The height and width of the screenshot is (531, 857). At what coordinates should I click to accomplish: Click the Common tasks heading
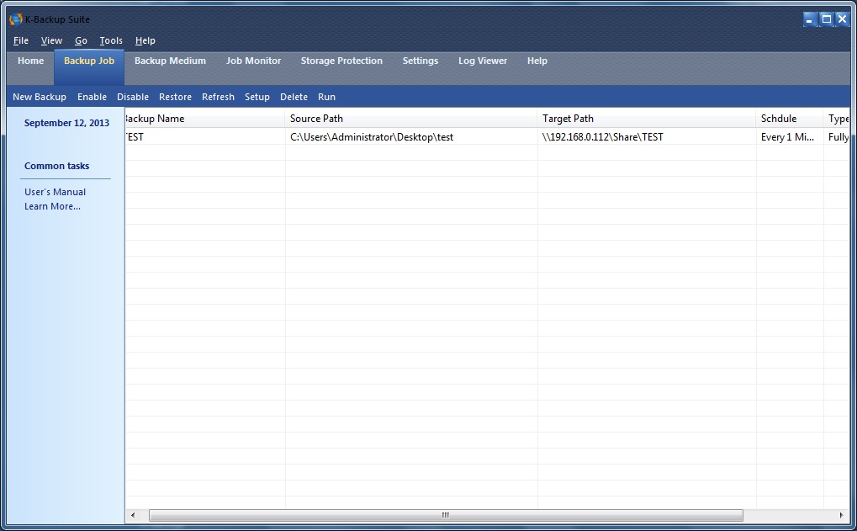[x=57, y=166]
